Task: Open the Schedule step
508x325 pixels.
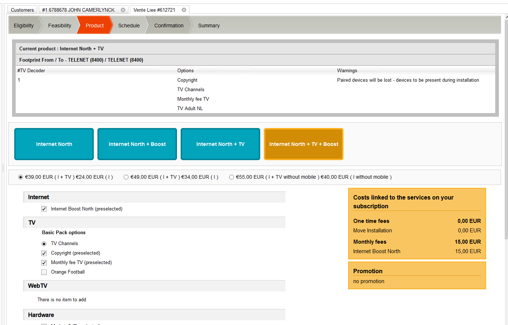Action: click(x=129, y=26)
